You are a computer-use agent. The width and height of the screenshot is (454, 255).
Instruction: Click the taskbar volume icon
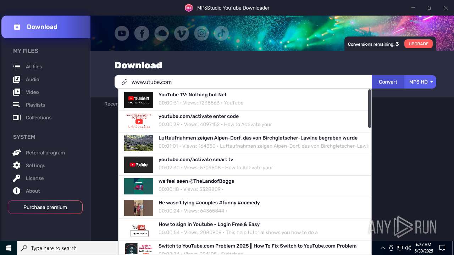(x=408, y=248)
